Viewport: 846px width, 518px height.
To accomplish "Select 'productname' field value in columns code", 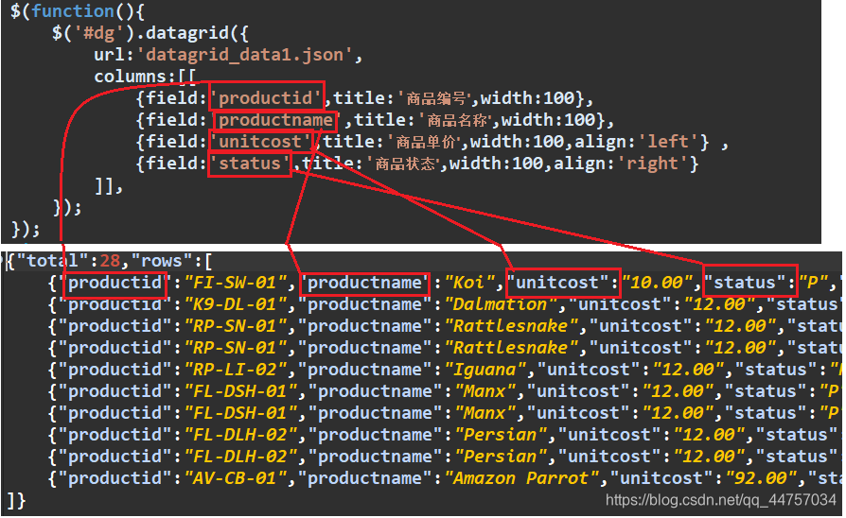I will click(x=275, y=120).
